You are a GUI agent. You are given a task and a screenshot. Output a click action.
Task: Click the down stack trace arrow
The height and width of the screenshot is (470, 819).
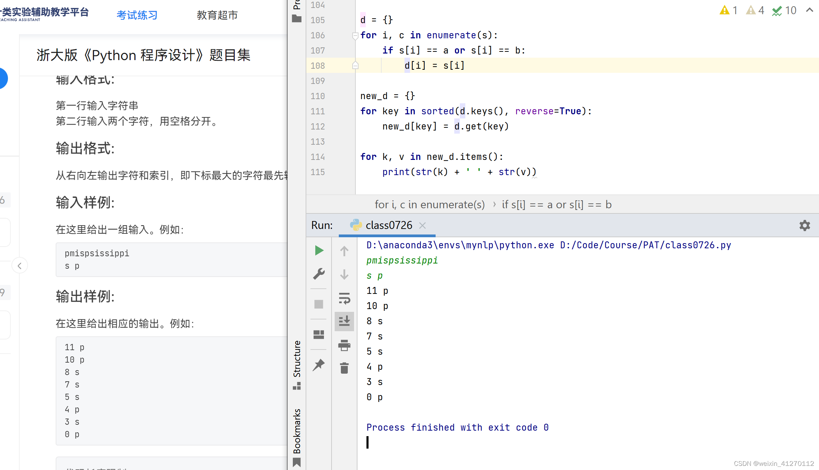click(x=344, y=275)
